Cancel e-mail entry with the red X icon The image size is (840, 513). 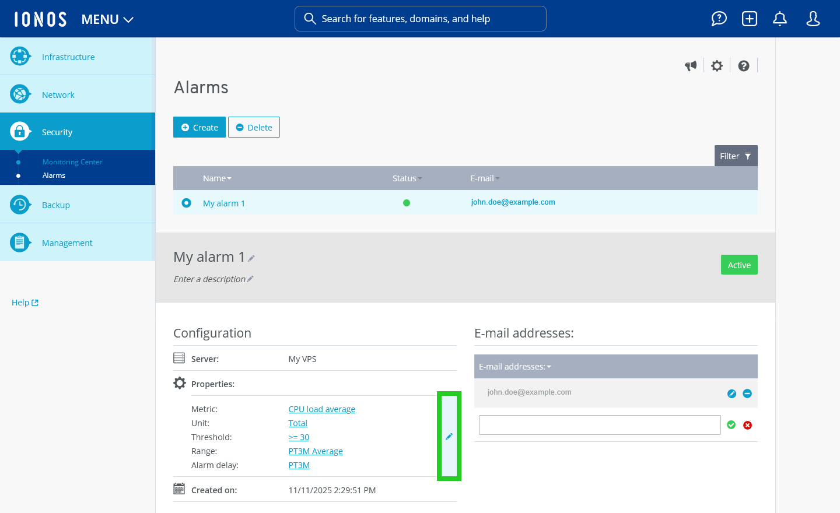click(747, 424)
